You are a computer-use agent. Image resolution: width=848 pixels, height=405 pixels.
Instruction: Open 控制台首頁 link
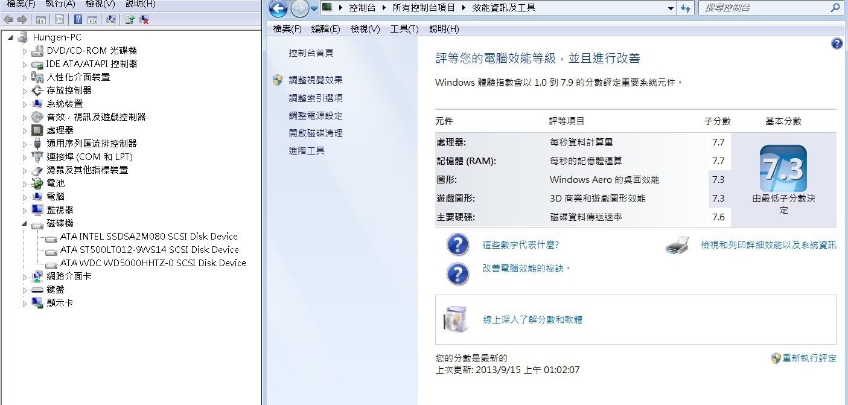click(311, 53)
